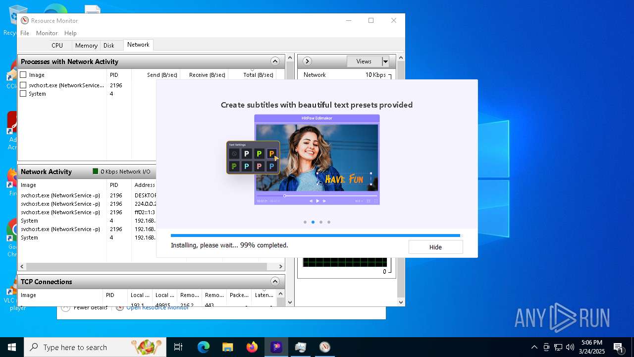Viewport: 634px width, 357px height.
Task: Open Firefox from taskbar
Action: click(252, 347)
